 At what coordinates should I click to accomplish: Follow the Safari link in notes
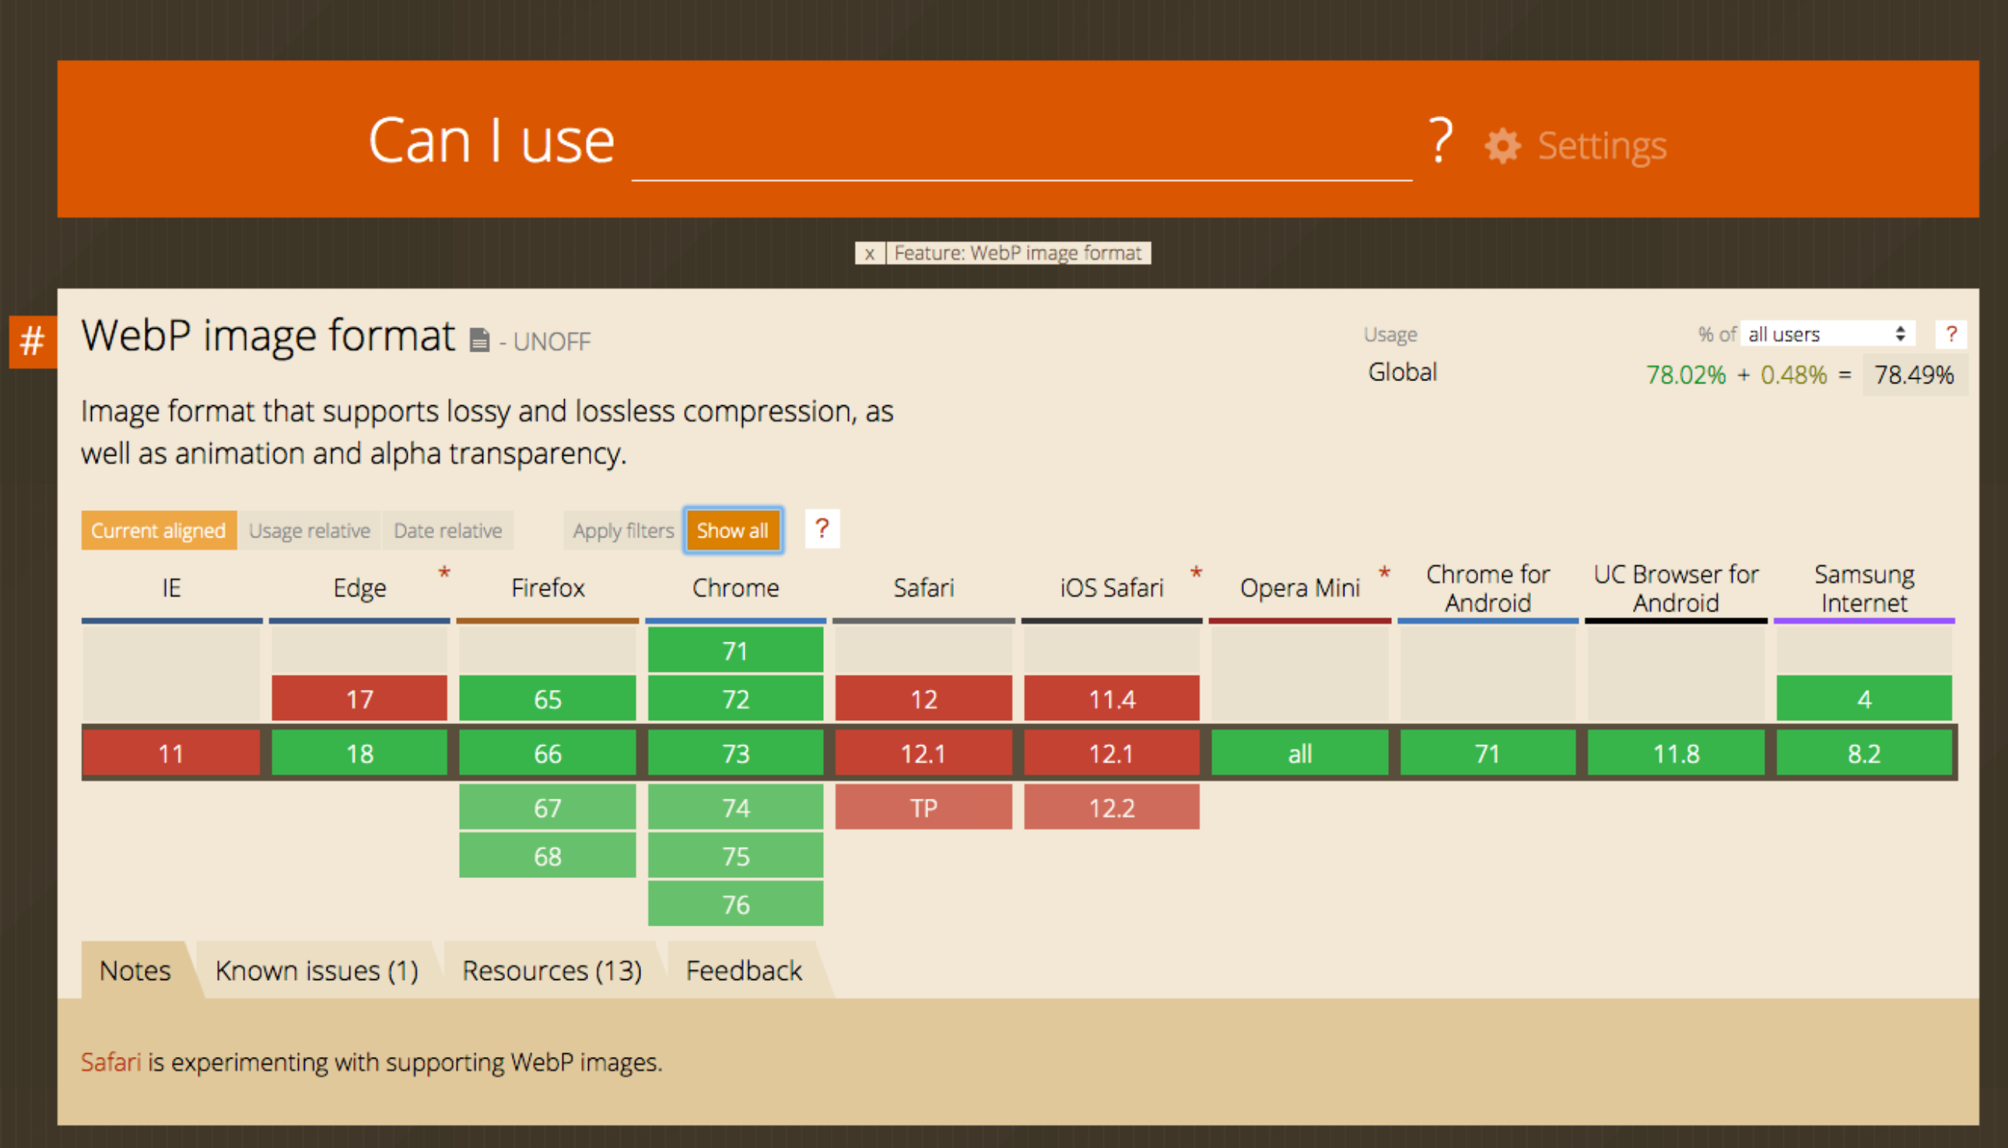(x=110, y=1062)
